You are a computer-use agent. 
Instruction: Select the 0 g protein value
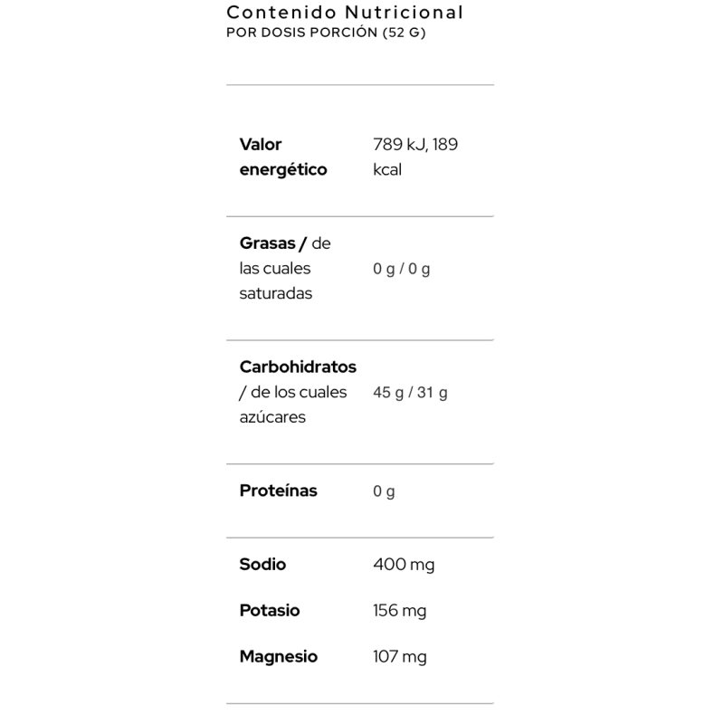[x=384, y=491]
